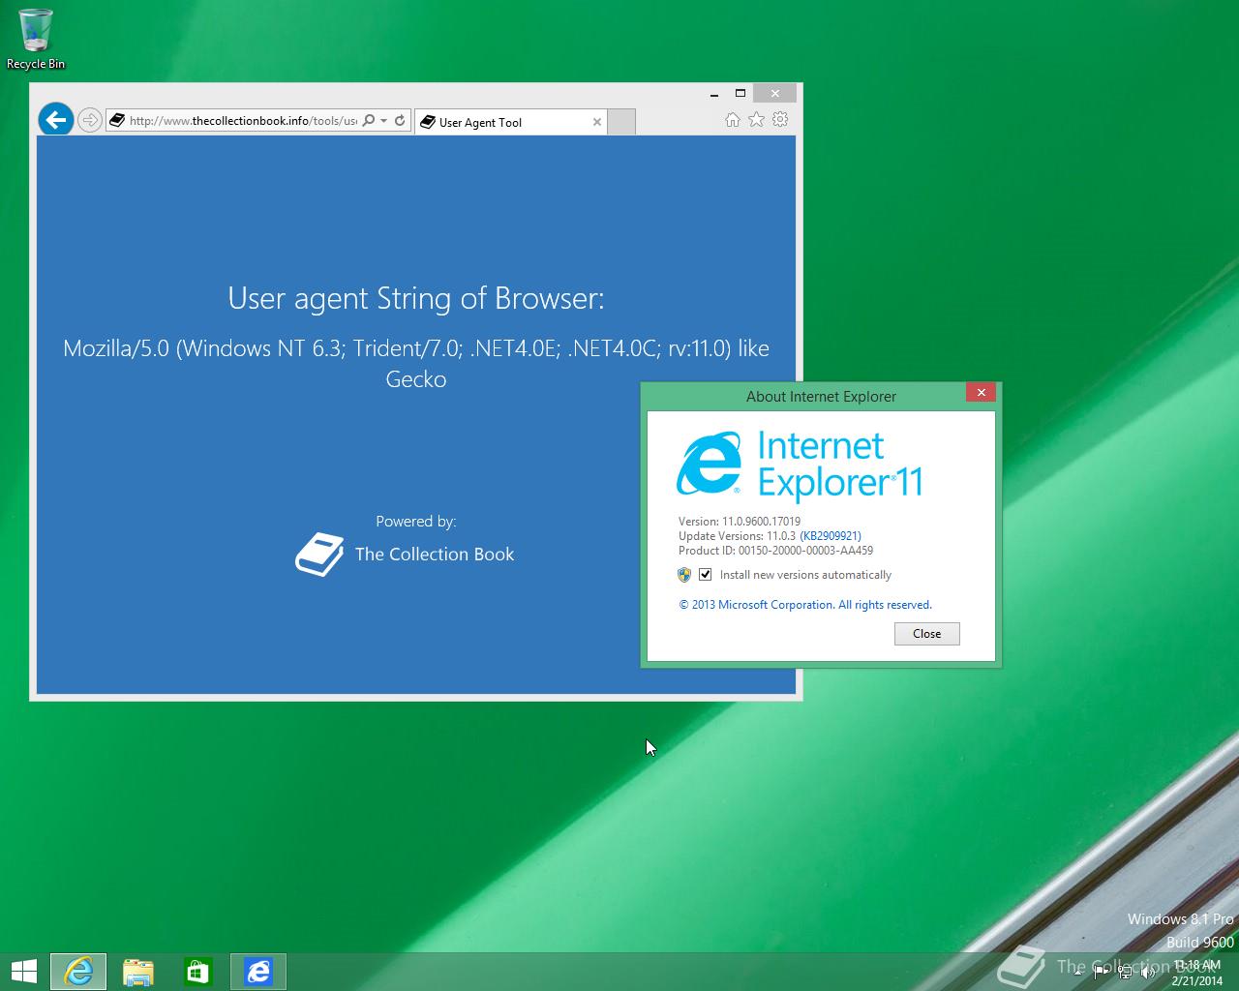Go back using the blue Back arrow
Viewport: 1239px width, 991px height.
tap(56, 120)
